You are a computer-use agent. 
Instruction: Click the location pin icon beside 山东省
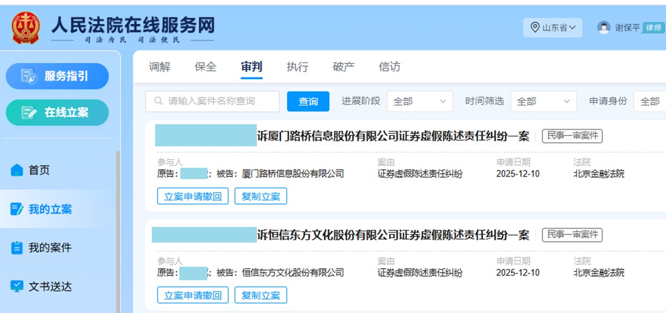pos(535,27)
